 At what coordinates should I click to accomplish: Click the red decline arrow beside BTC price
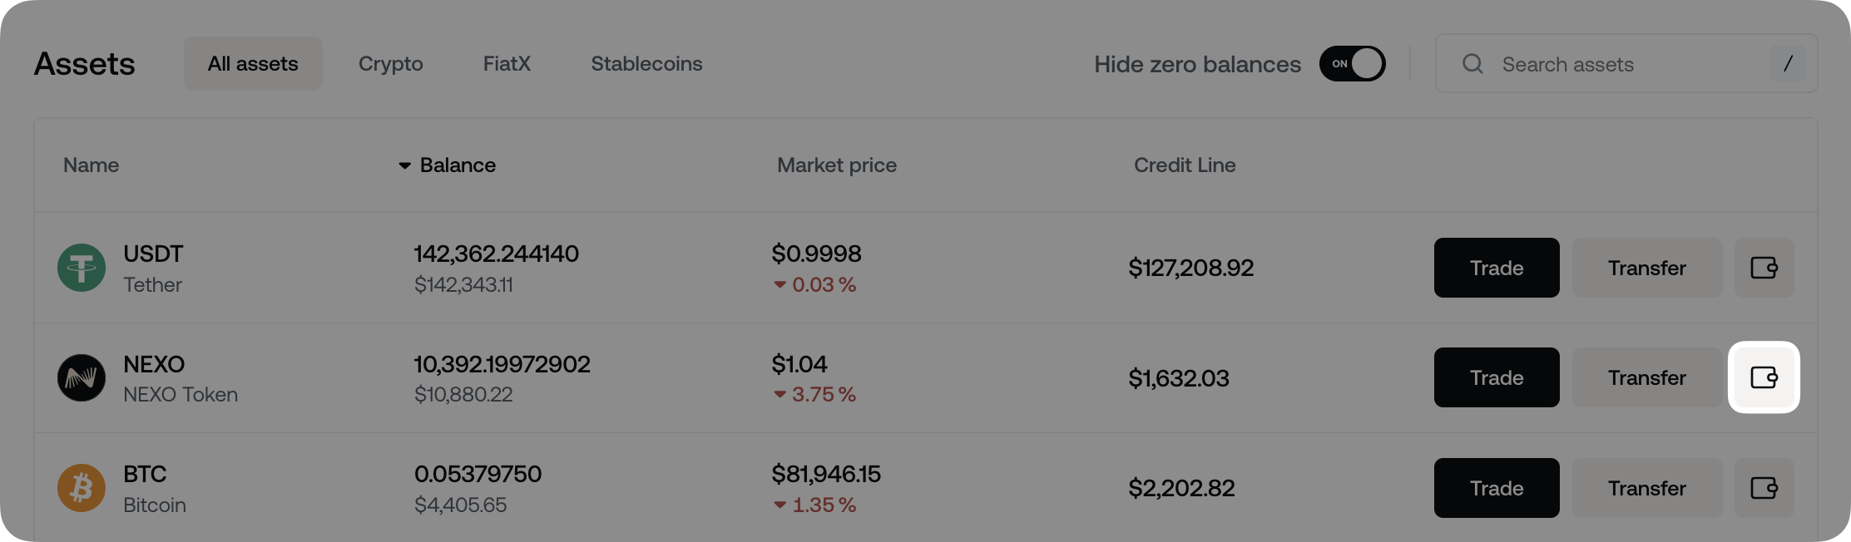(x=780, y=505)
